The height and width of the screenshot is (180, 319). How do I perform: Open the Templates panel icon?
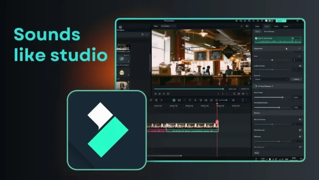(120, 27)
